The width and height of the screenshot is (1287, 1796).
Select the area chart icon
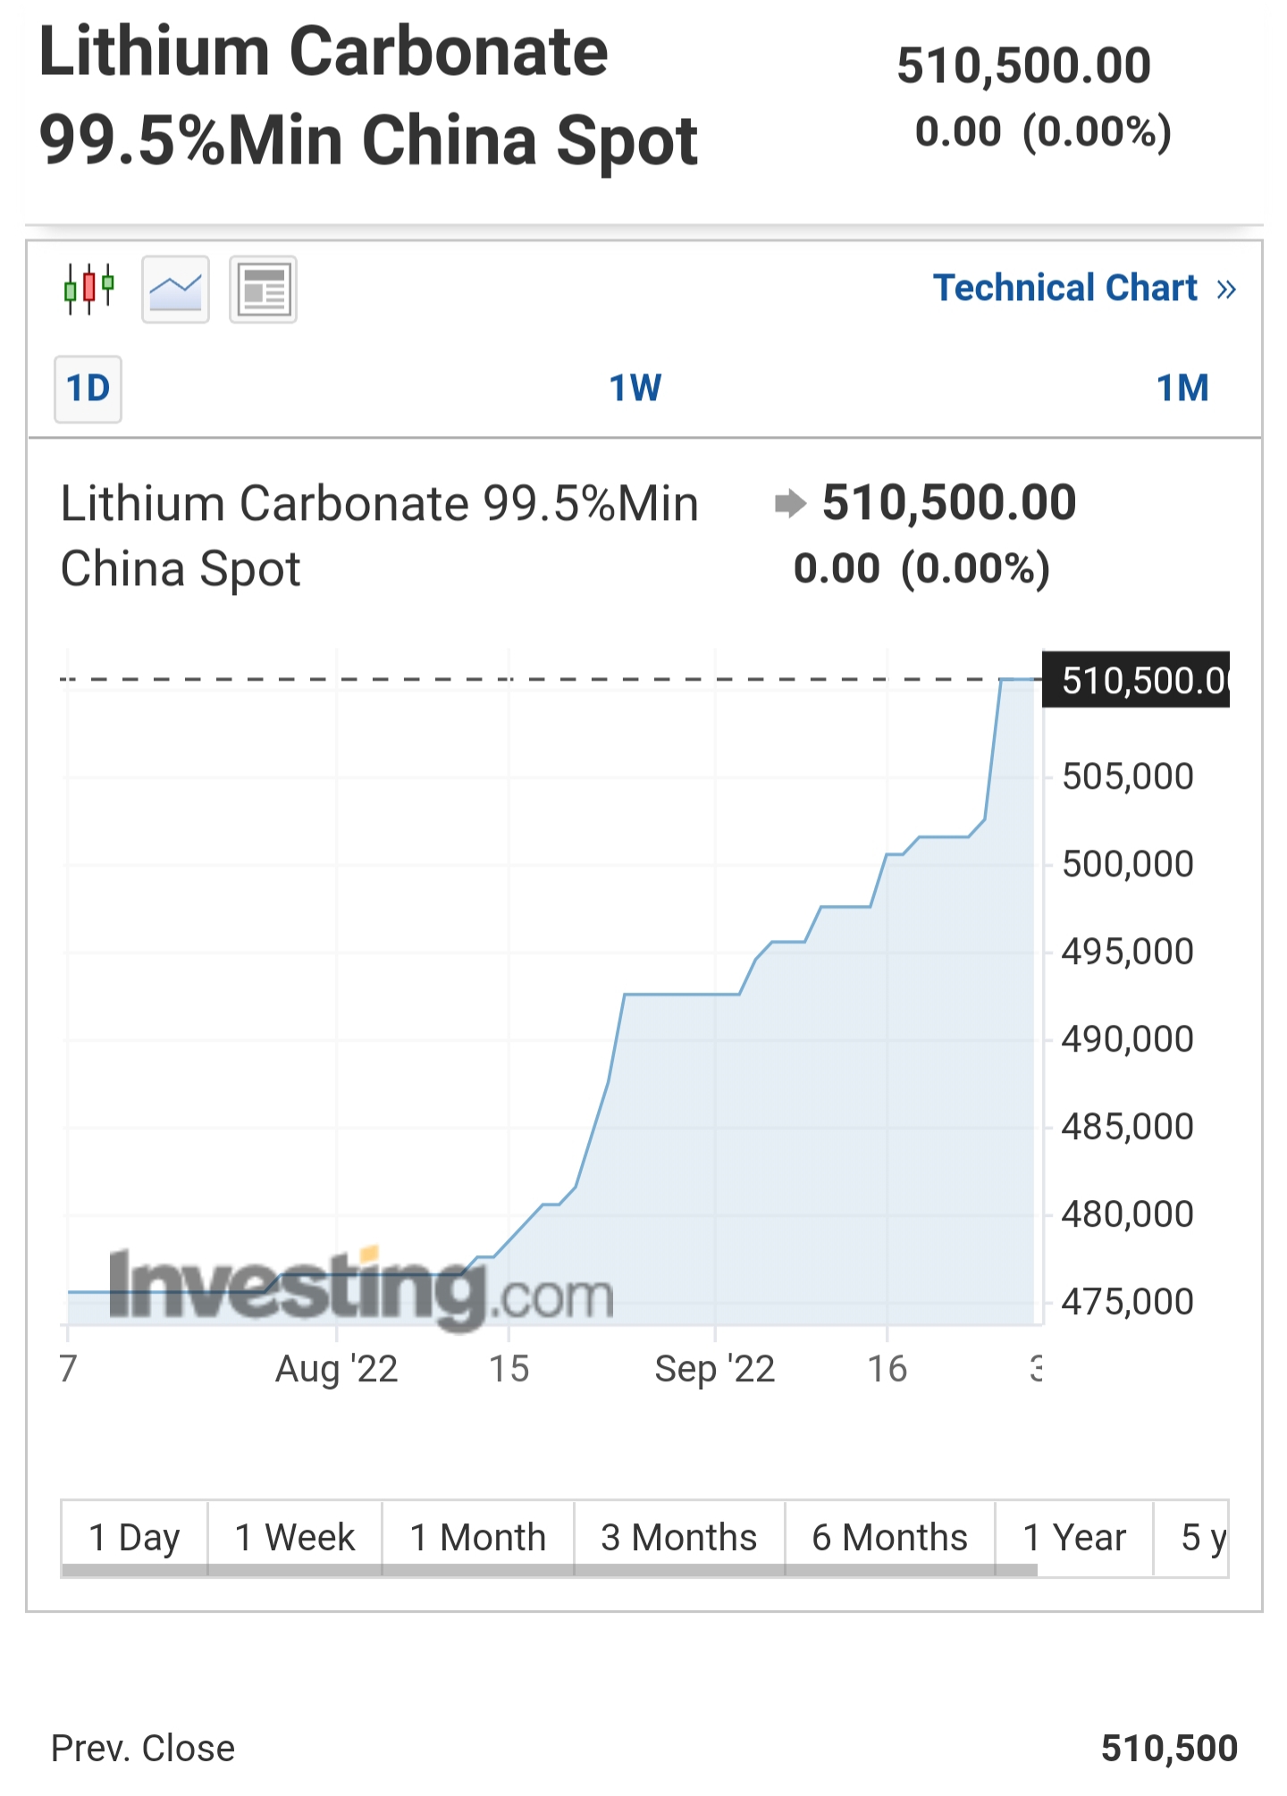tap(176, 290)
